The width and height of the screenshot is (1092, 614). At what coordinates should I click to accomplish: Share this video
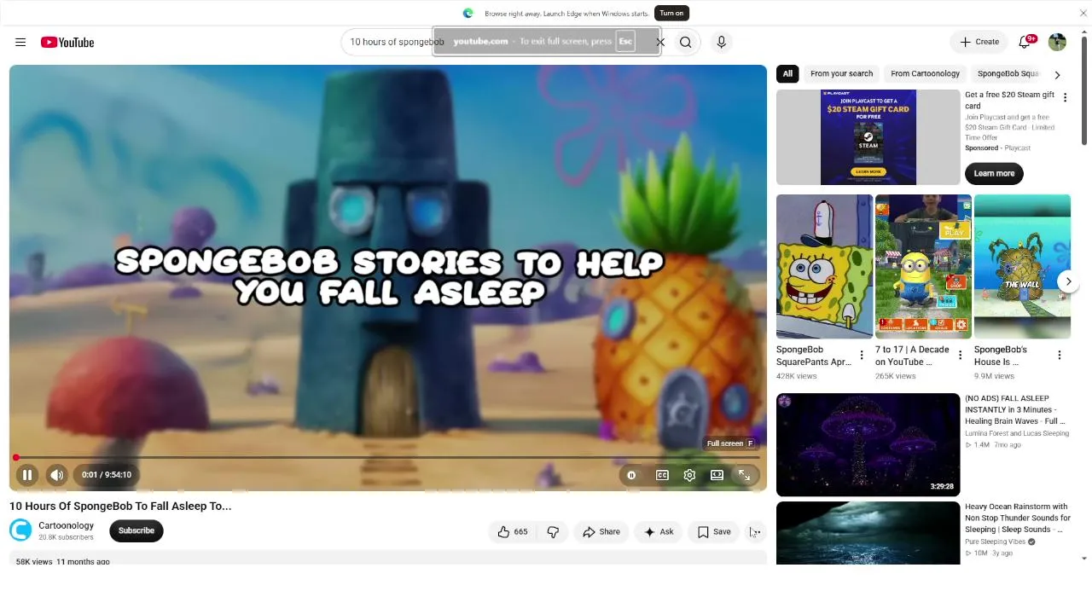point(601,532)
